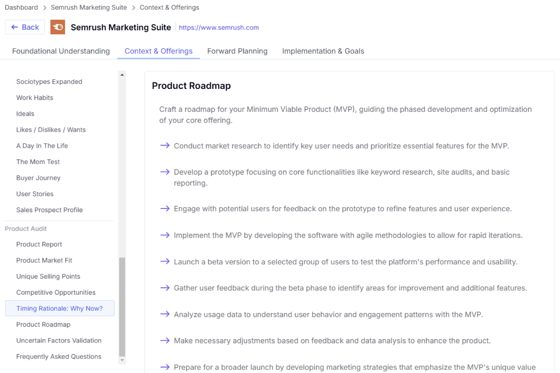Open A Day In The Life
The image size is (560, 373).
coord(42,146)
